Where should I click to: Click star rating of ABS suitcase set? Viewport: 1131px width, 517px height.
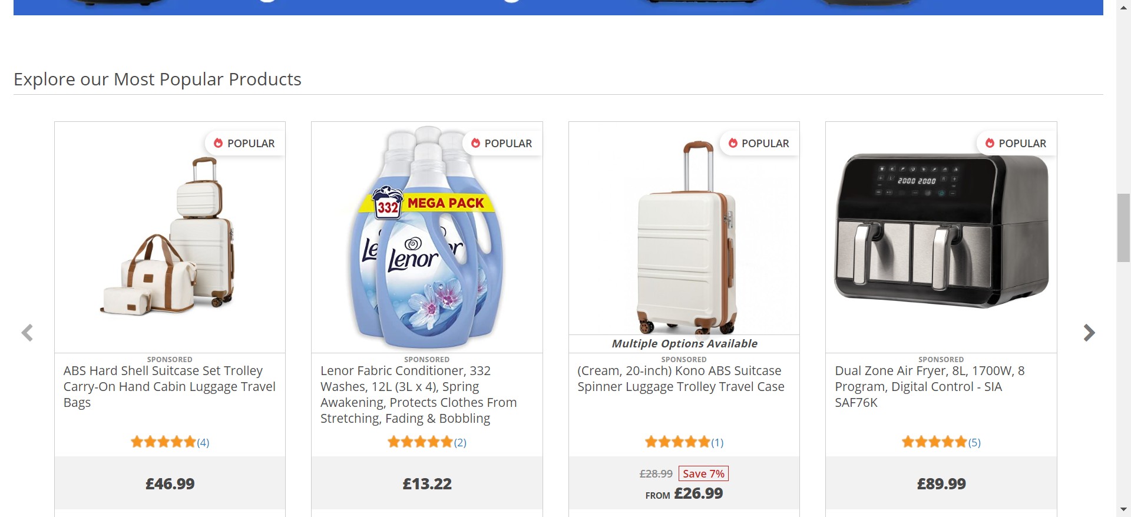coord(163,442)
